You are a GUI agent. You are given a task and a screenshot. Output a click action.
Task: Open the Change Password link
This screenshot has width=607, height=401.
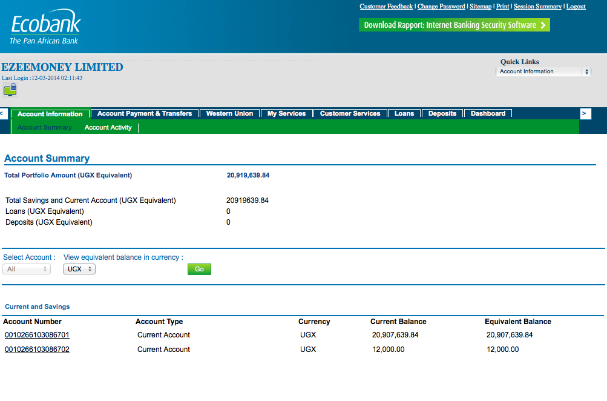pos(441,6)
